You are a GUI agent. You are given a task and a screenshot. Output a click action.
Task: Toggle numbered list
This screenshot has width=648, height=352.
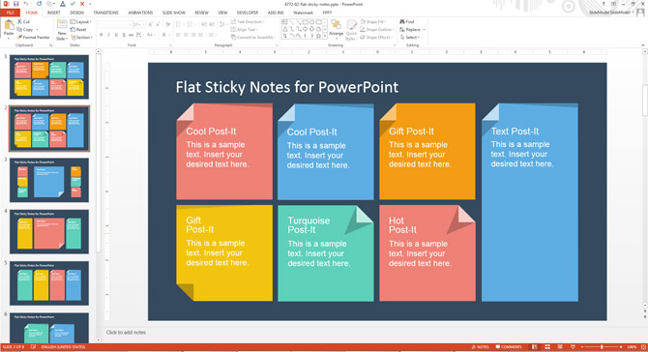(191, 25)
